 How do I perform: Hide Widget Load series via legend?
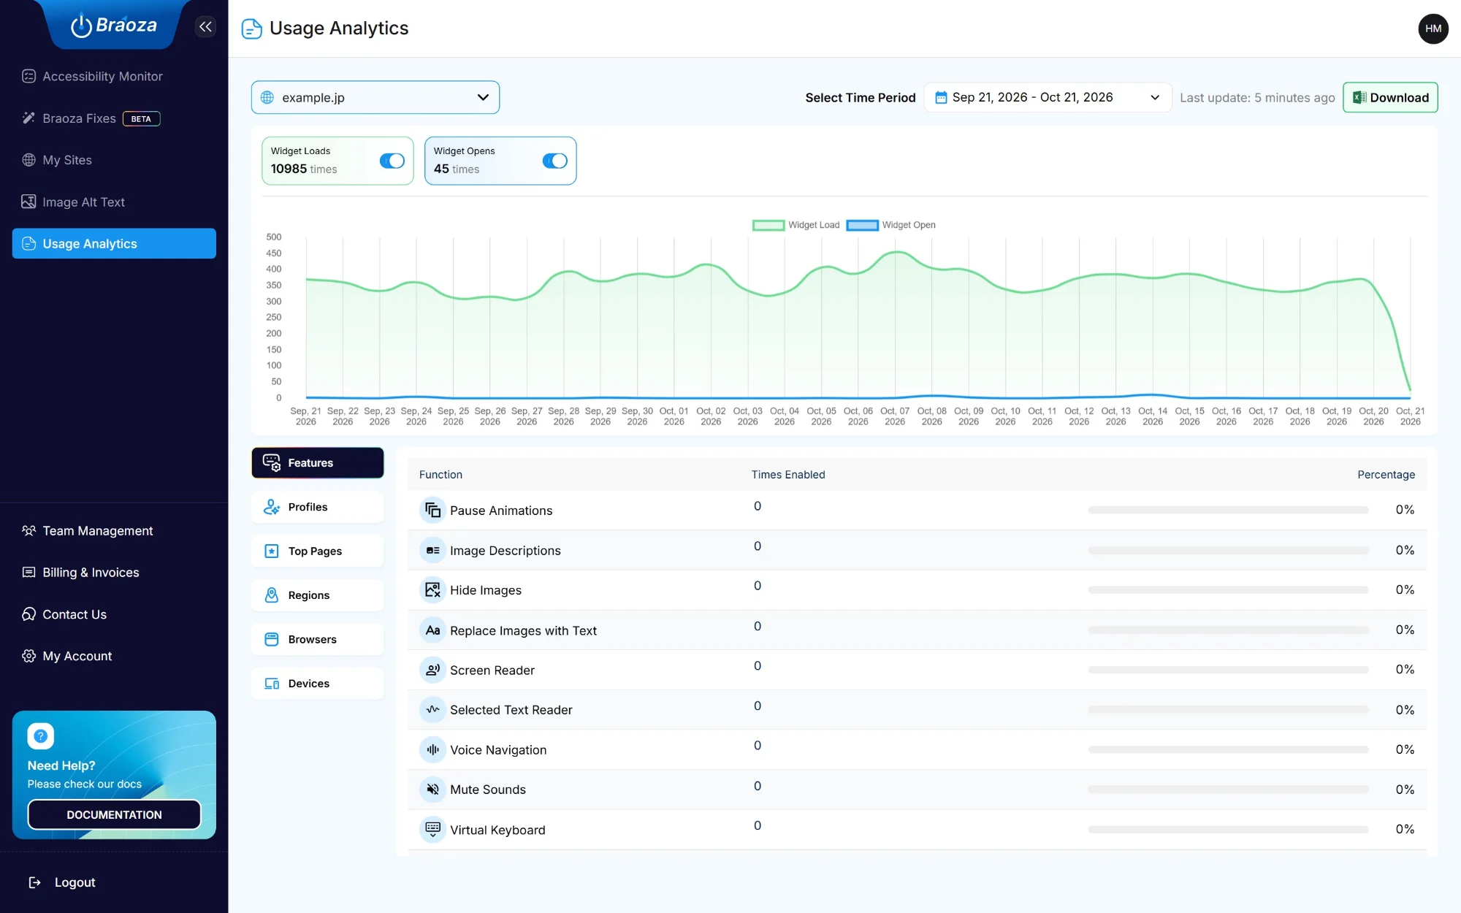coord(796,225)
